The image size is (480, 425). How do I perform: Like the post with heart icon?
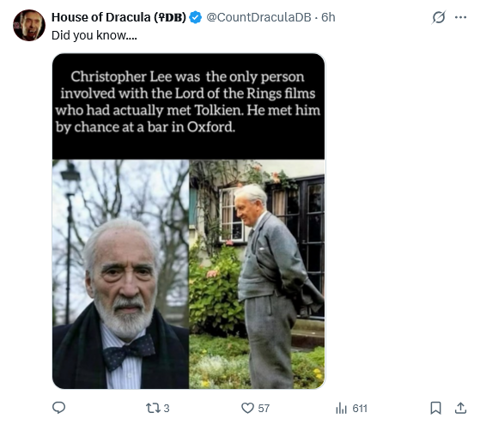tap(247, 408)
